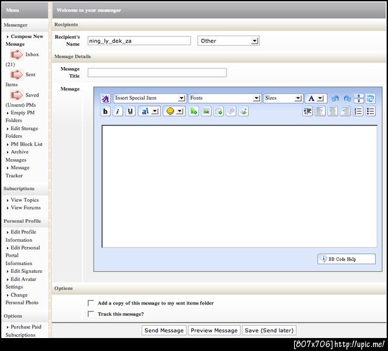Switch editor mode with the refresh icon
Screen dimensions: 388x351
click(371, 98)
